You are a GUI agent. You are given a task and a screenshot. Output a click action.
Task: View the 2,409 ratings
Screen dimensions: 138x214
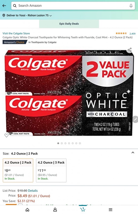click(x=132, y=34)
